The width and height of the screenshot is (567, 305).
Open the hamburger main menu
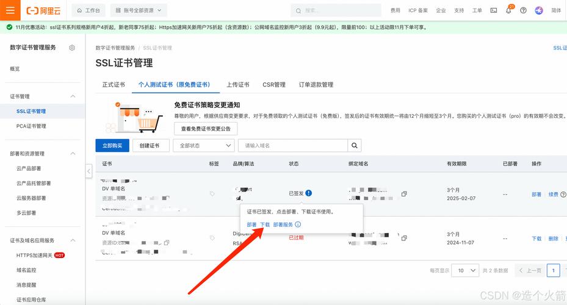pos(10,10)
